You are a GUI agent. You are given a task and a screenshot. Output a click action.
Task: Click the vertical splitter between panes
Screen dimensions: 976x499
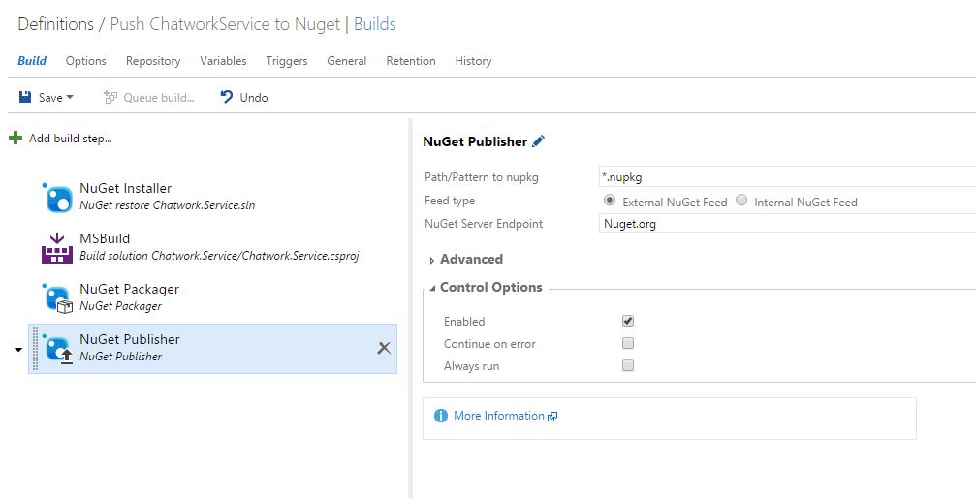tap(410, 309)
